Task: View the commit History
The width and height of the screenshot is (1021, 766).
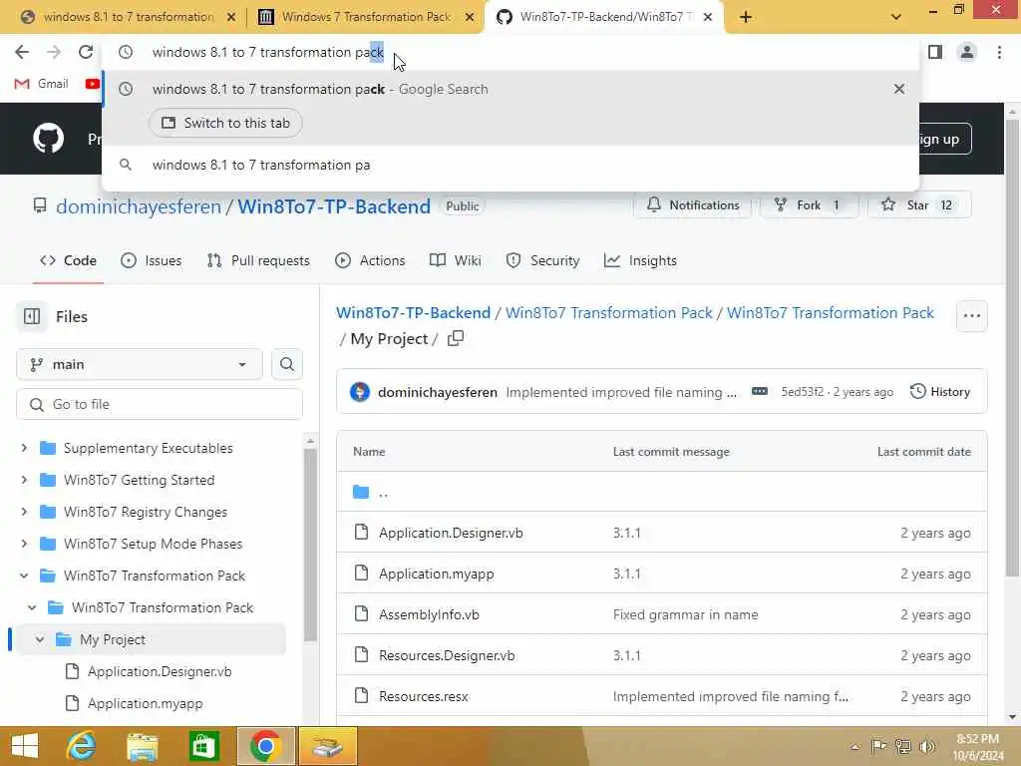Action: 939,391
